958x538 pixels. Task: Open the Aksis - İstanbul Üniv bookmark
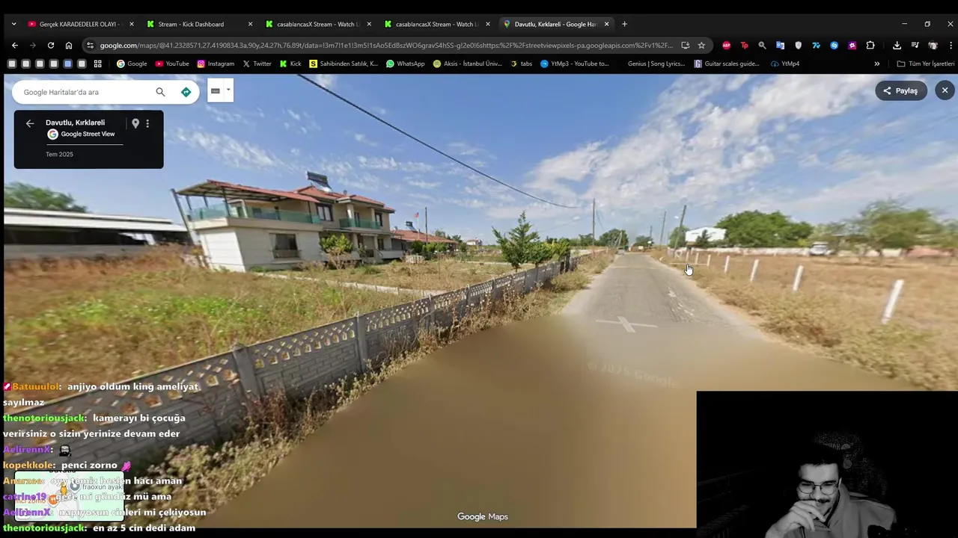tap(467, 64)
